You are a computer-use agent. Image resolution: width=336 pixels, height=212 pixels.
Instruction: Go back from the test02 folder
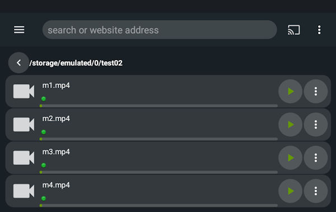(x=18, y=63)
